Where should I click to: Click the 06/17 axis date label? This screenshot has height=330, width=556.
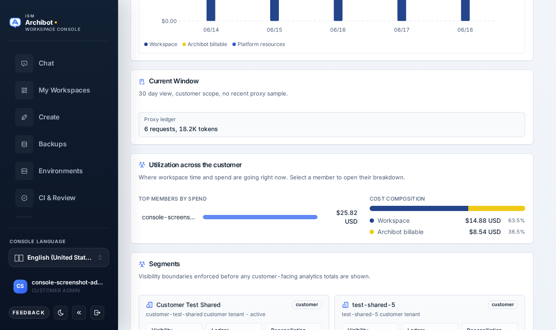pos(402,30)
